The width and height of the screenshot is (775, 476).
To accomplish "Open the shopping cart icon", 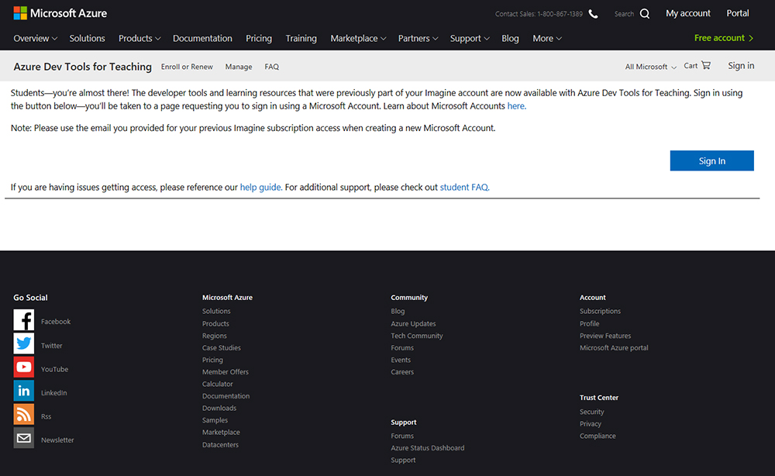I will pyautogui.click(x=706, y=65).
